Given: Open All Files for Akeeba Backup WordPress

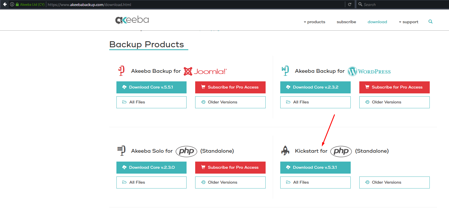Looking at the screenshot, I should pyautogui.click(x=315, y=102).
